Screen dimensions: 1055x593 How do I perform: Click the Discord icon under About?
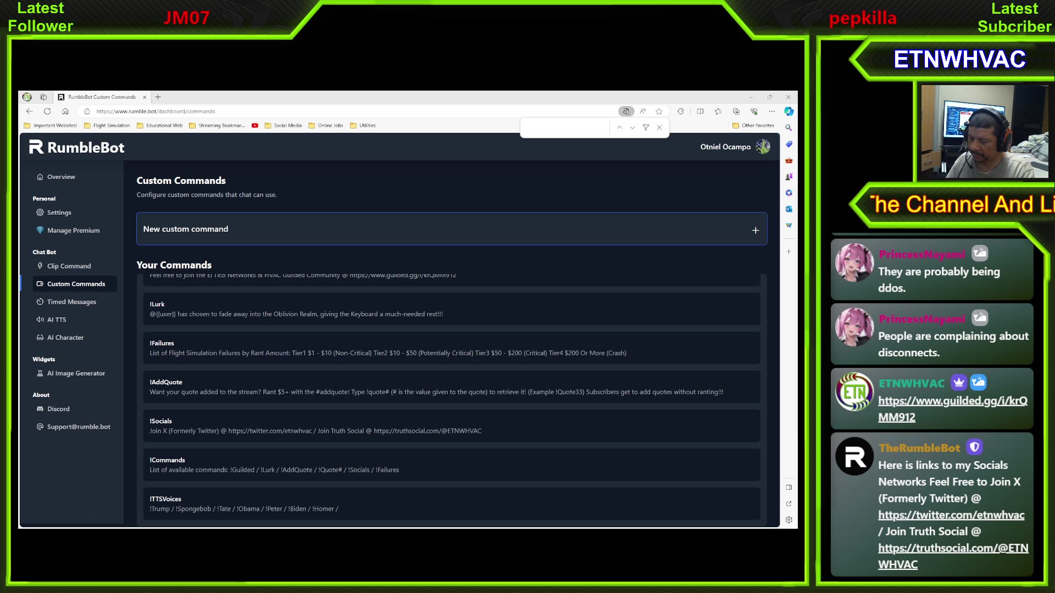(40, 409)
